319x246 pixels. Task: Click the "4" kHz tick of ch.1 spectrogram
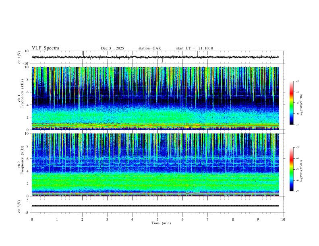tap(28, 105)
